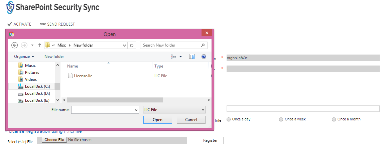Screen dimensions: 383x149
Task: Expand the File name combo box arrow
Action: tap(137, 110)
